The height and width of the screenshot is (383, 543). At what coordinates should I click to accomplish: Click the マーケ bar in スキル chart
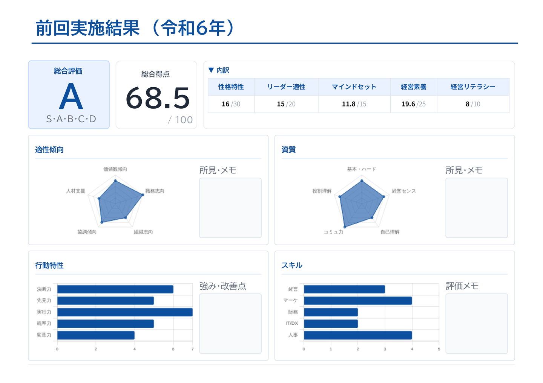click(357, 301)
